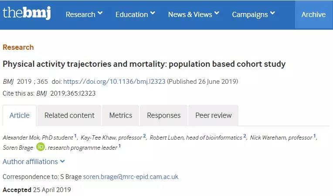Image resolution: width=333 pixels, height=196 pixels.
Task: Select the Responses tab
Action: pos(163,115)
